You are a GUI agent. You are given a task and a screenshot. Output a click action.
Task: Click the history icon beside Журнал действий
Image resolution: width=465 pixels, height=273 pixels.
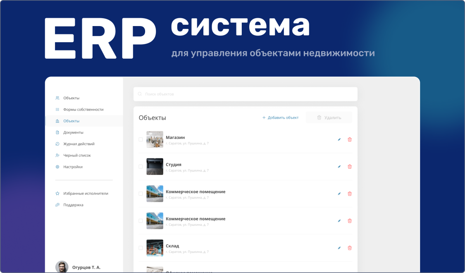pyautogui.click(x=57, y=144)
